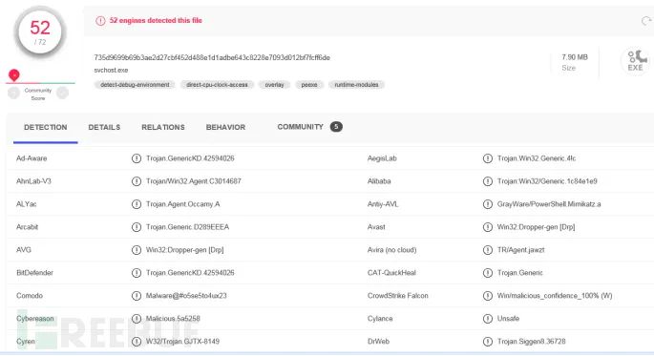Click Trojan.Generic.D289EEEA detection result
654x356 pixels.
(187, 227)
